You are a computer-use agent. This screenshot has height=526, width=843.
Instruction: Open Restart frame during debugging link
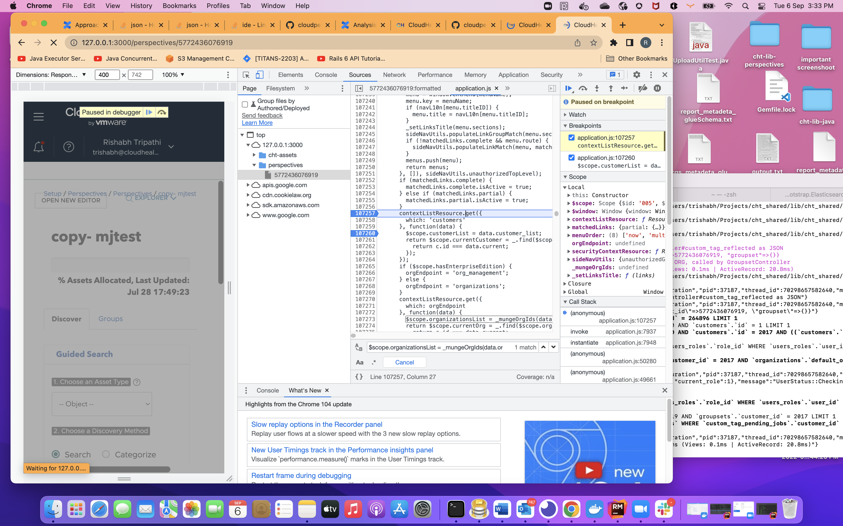pos(301,476)
